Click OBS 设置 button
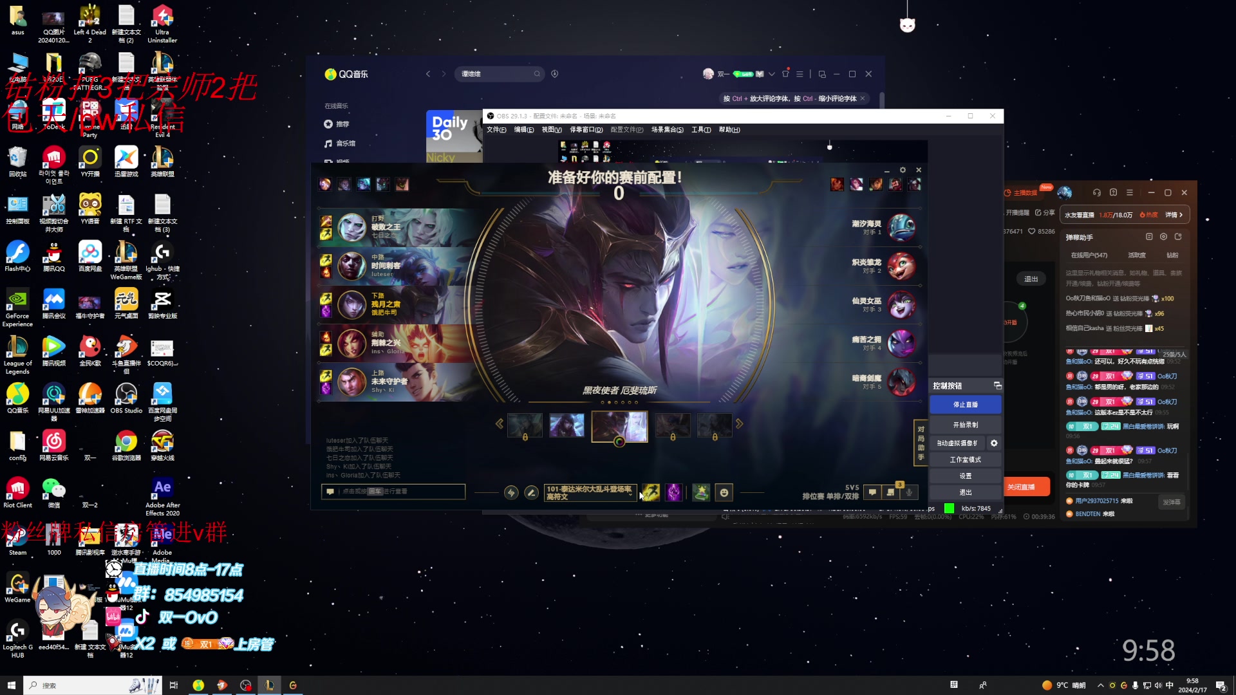This screenshot has width=1236, height=695. click(965, 476)
